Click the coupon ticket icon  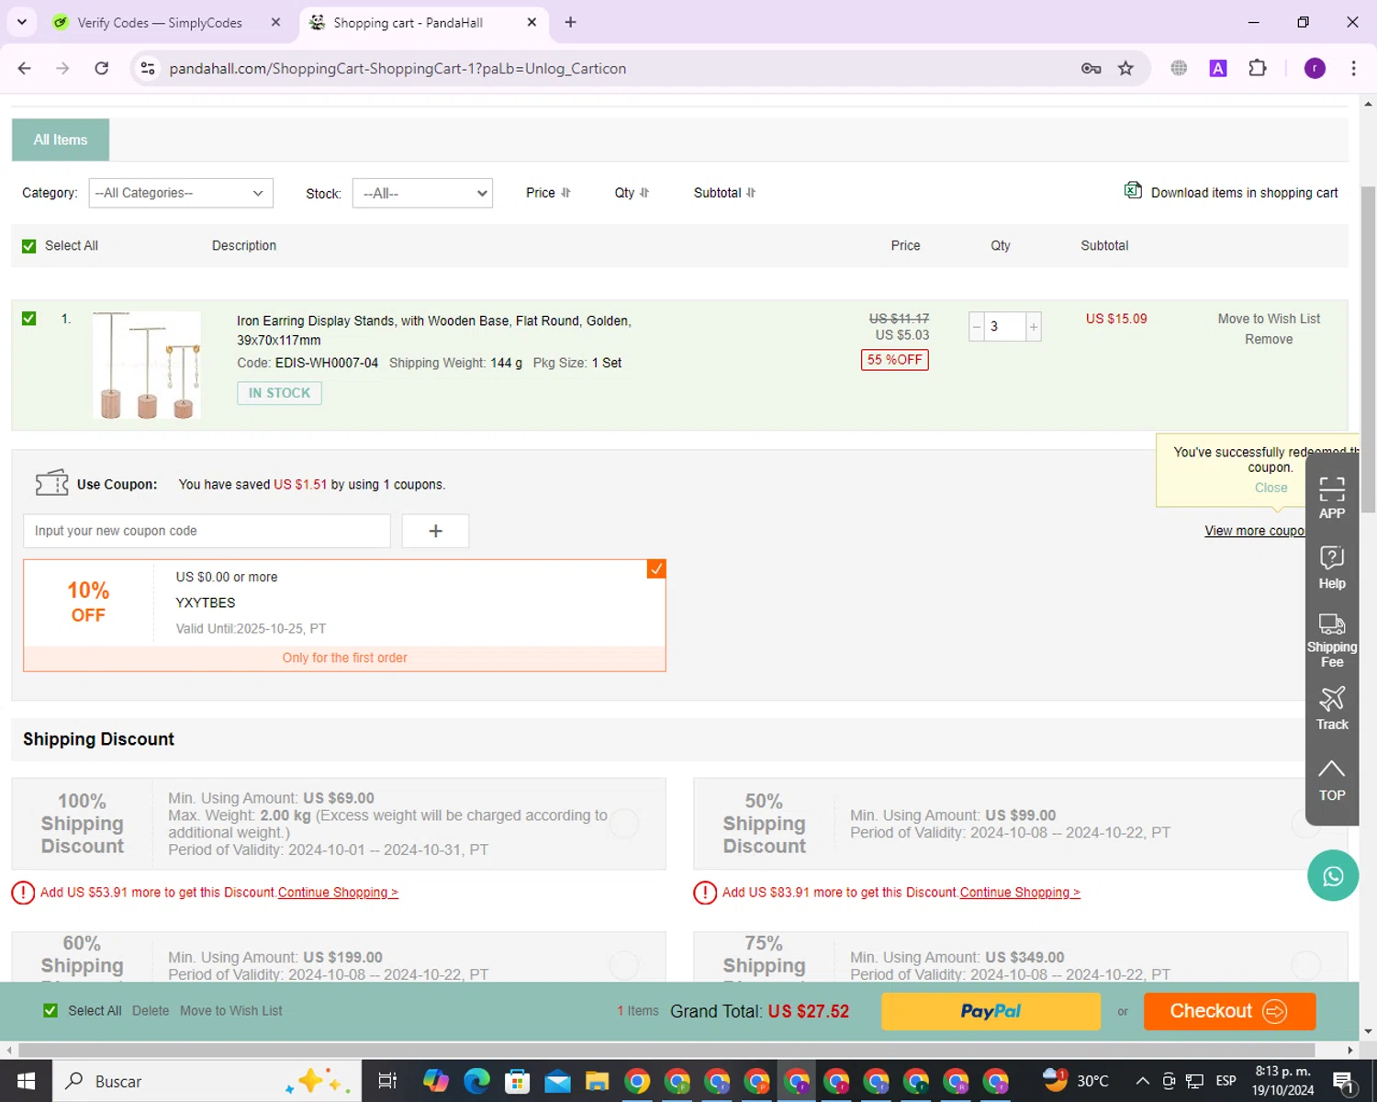pyautogui.click(x=51, y=483)
